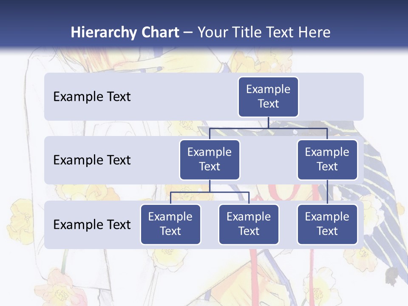Click the second row's Example Text label
408x306 pixels.
pos(92,160)
